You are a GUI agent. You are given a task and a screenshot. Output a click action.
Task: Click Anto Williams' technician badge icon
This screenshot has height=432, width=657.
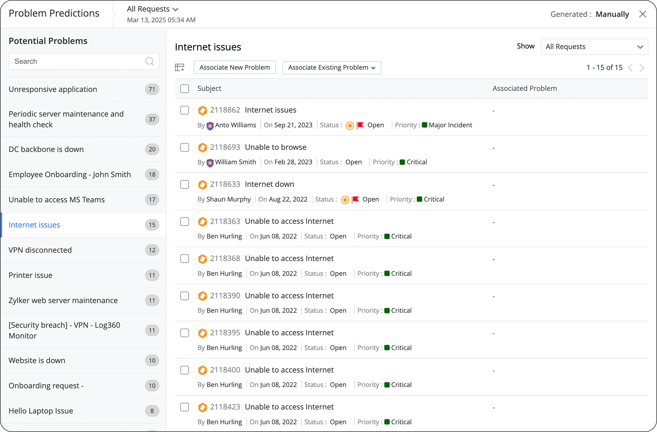[x=210, y=126]
